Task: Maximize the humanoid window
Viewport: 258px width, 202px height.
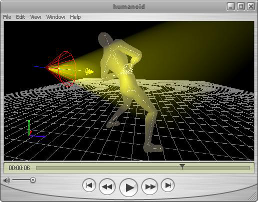Action: point(241,6)
